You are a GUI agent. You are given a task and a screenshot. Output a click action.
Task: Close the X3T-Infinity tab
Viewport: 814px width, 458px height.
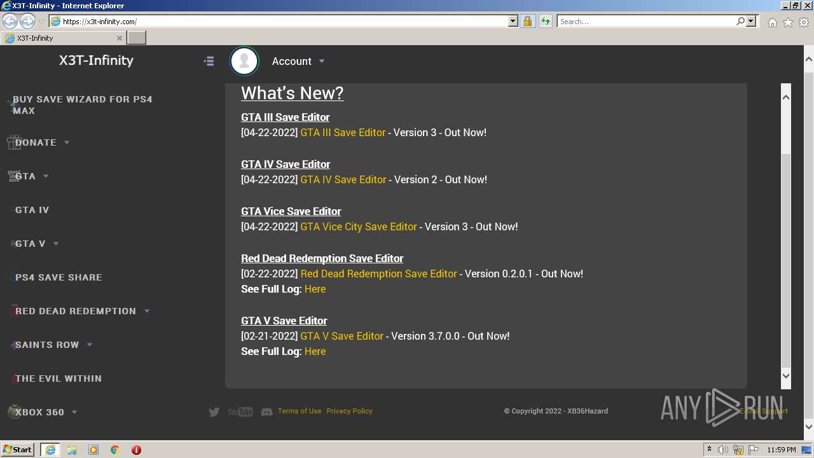119,38
